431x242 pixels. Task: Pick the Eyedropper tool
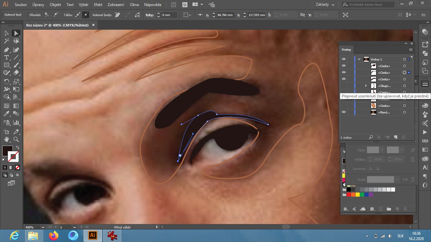click(6, 114)
